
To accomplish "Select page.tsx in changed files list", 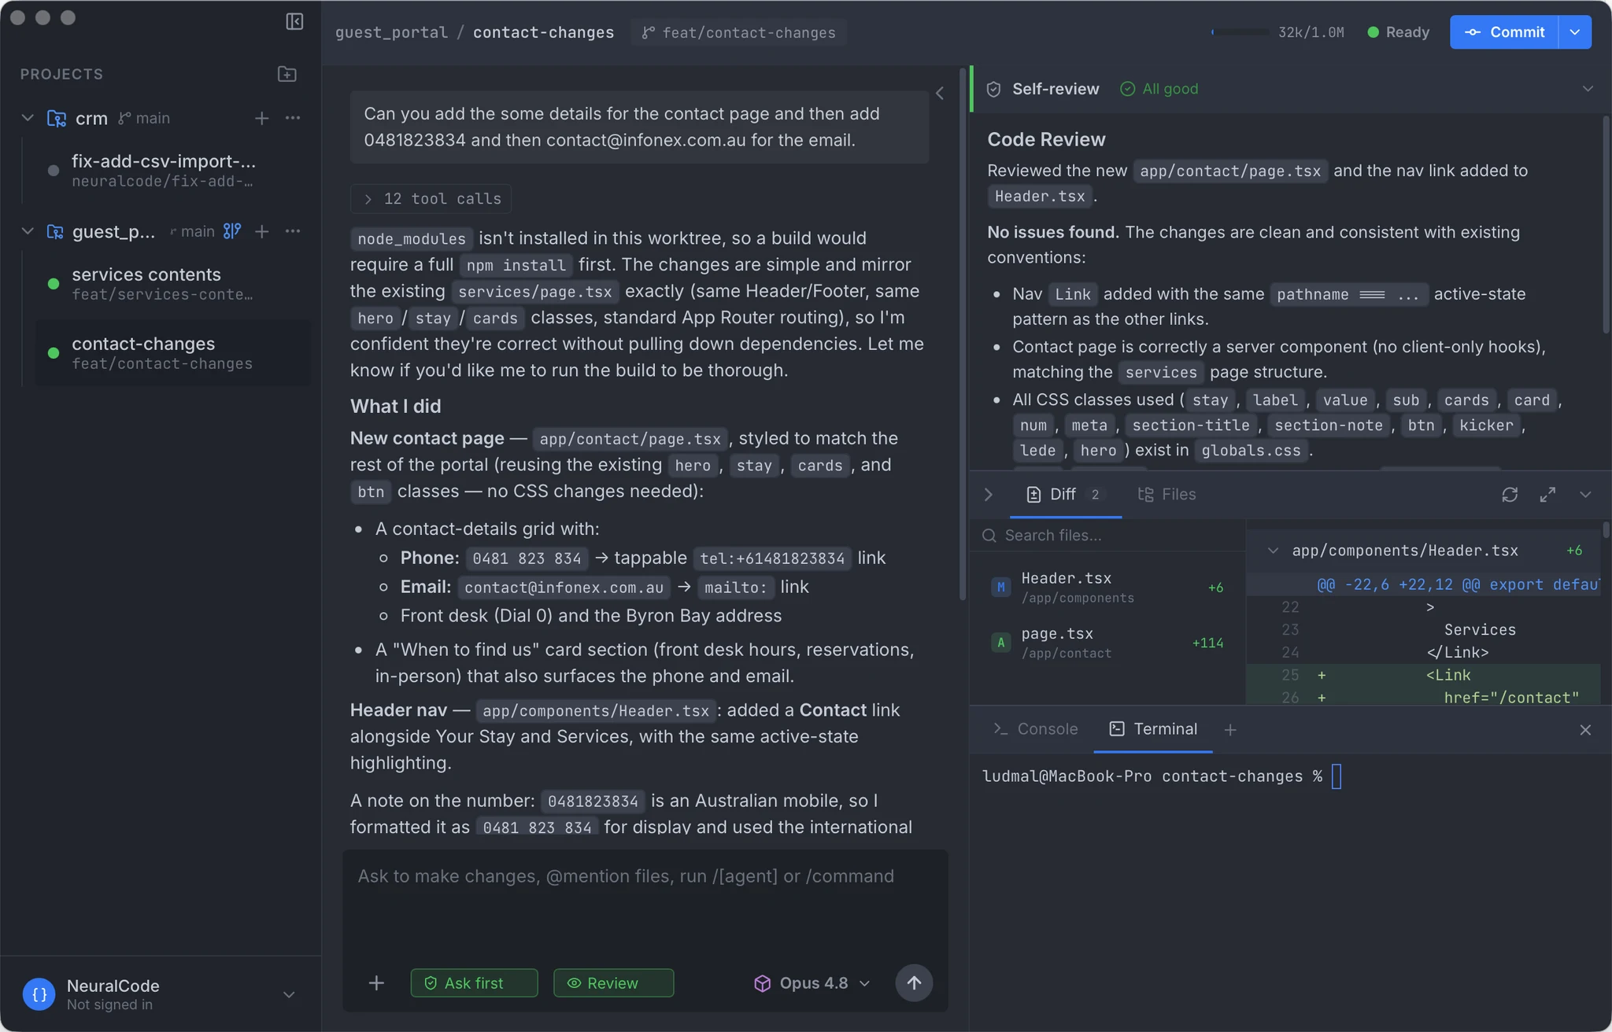I will pyautogui.click(x=1107, y=643).
